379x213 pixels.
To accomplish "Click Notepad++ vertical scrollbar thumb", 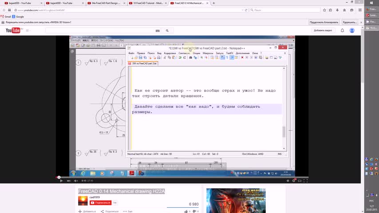I will click(284, 132).
